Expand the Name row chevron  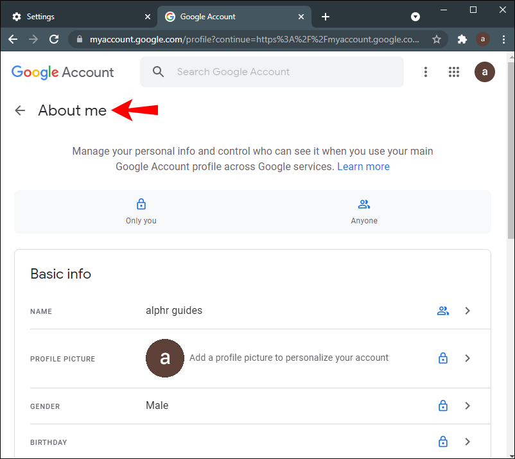[x=467, y=311]
